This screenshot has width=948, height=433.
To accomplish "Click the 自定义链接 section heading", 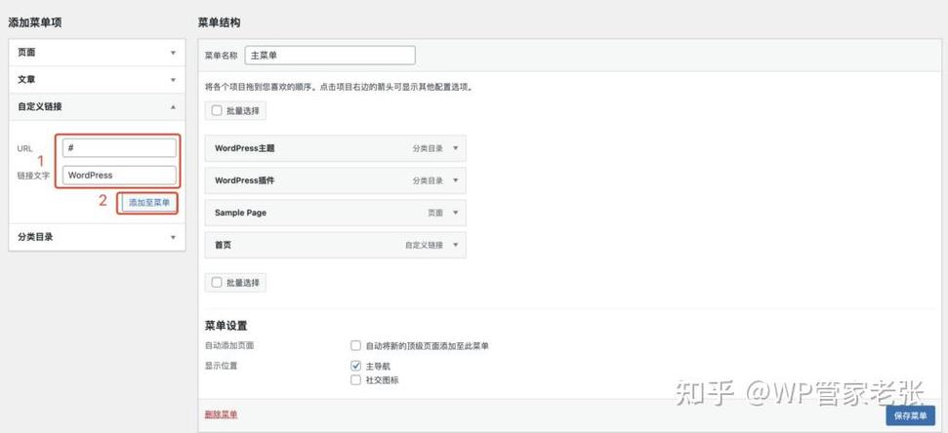I will pyautogui.click(x=40, y=106).
